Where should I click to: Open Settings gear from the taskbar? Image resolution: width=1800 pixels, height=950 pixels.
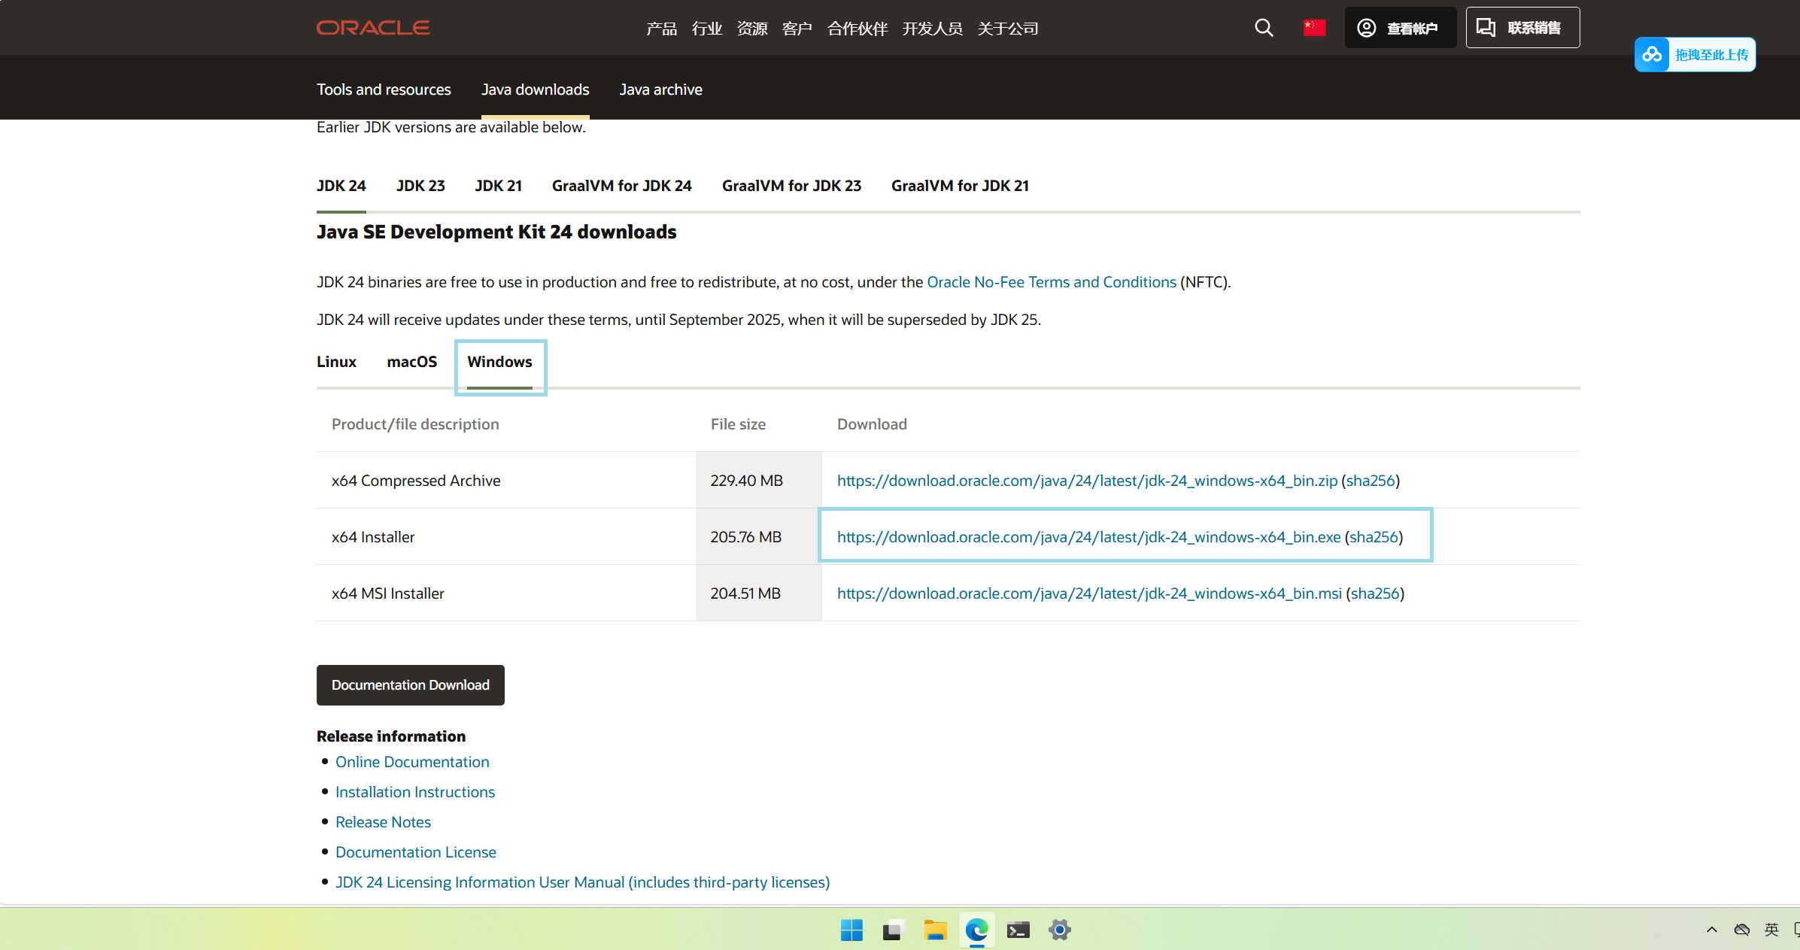[1060, 930]
